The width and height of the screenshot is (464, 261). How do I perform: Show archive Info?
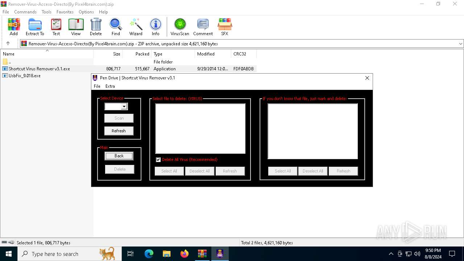coord(156,27)
